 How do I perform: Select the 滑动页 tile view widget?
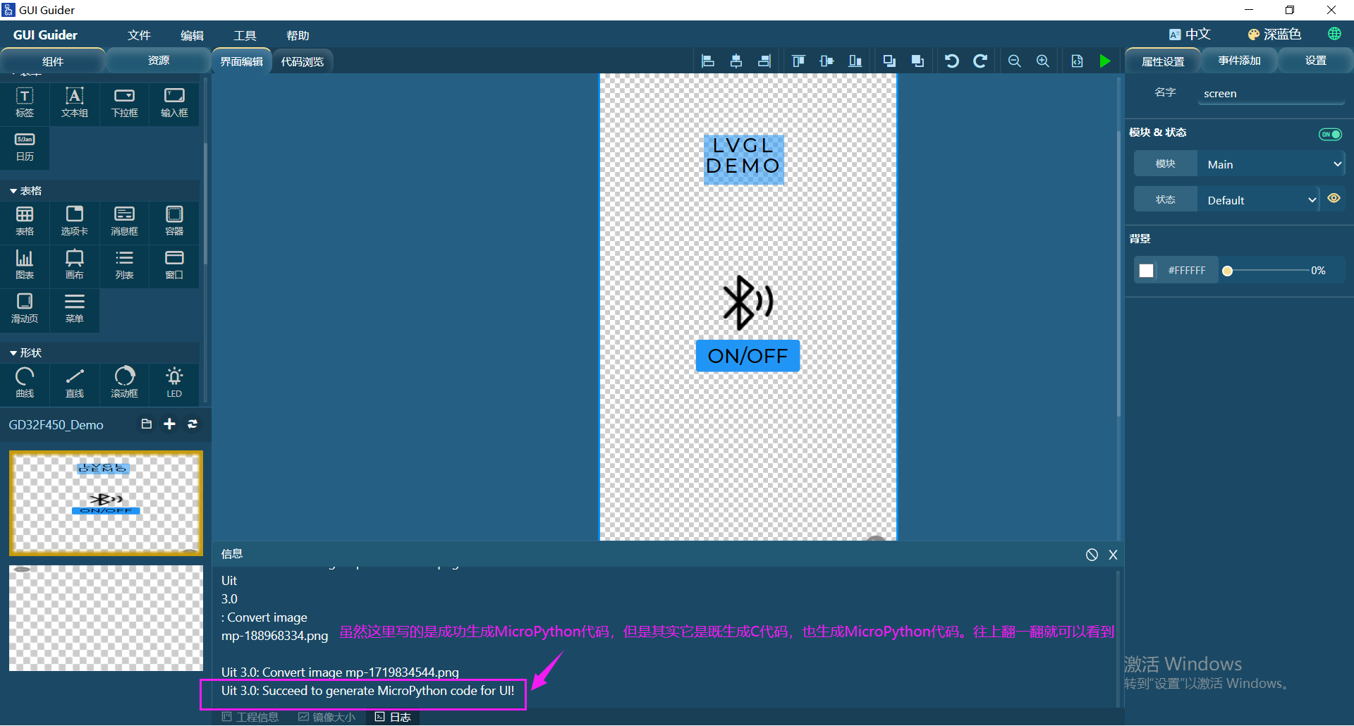click(x=25, y=309)
